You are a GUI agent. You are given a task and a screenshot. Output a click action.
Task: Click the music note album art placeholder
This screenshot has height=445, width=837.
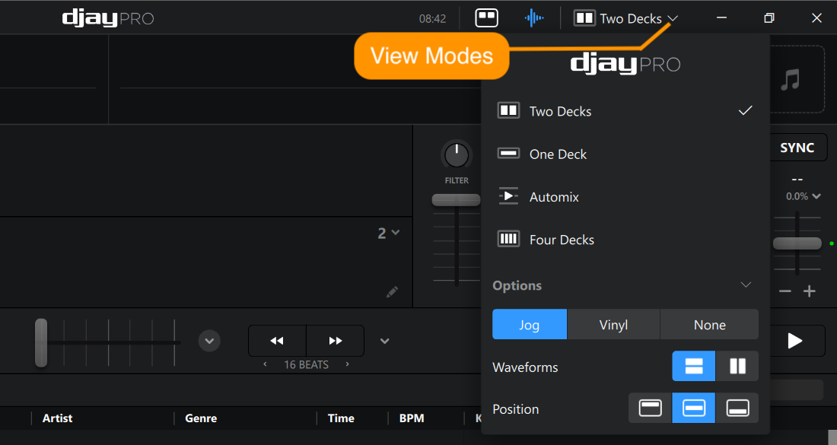point(791,80)
